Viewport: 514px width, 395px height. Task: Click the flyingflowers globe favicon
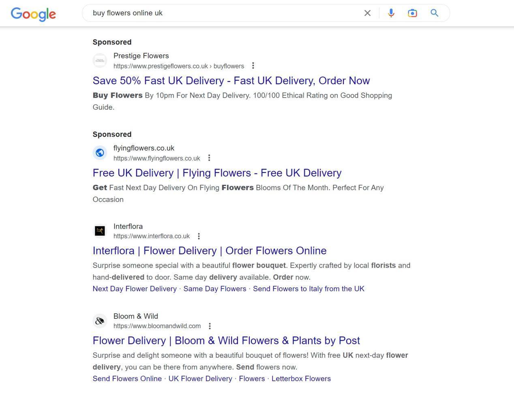tap(100, 153)
